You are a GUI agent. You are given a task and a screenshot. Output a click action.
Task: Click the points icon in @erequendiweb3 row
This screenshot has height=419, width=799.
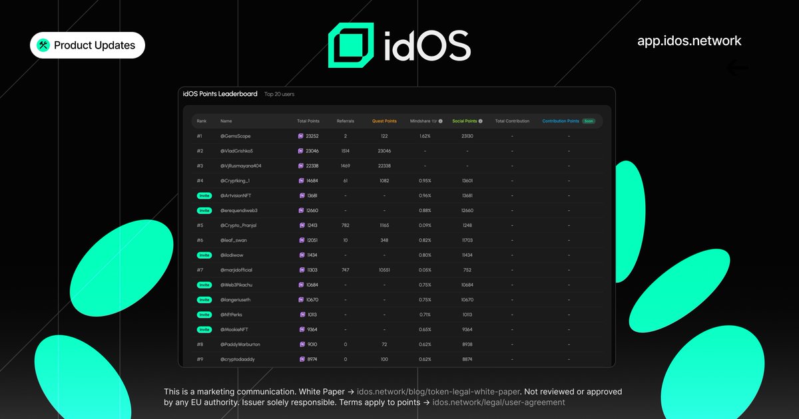(x=301, y=210)
